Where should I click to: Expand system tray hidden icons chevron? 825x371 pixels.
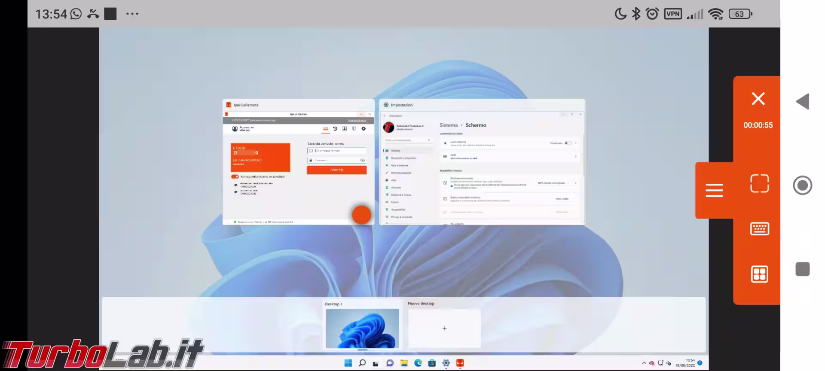click(644, 363)
